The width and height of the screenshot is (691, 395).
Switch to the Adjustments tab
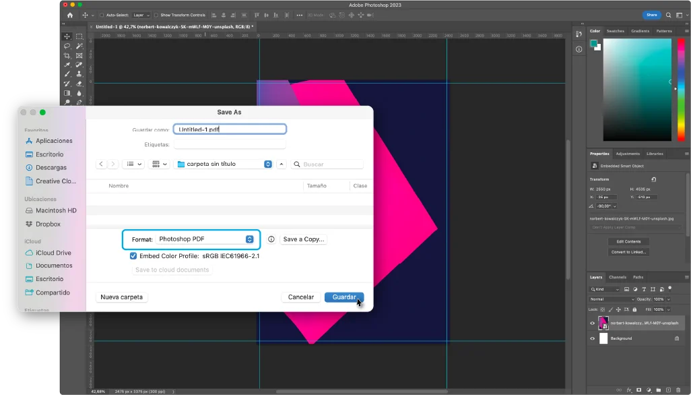click(628, 154)
